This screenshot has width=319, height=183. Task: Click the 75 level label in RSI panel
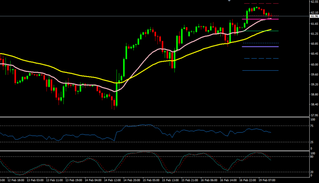313,126
